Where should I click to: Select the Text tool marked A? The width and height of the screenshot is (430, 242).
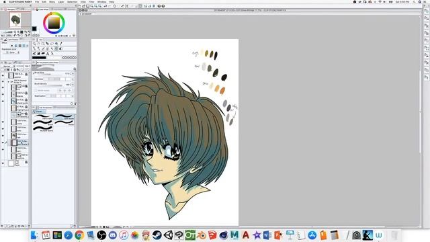48,53
